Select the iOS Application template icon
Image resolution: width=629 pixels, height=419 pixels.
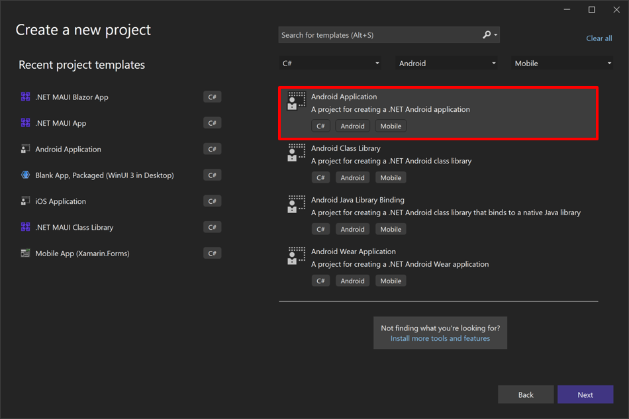point(23,201)
